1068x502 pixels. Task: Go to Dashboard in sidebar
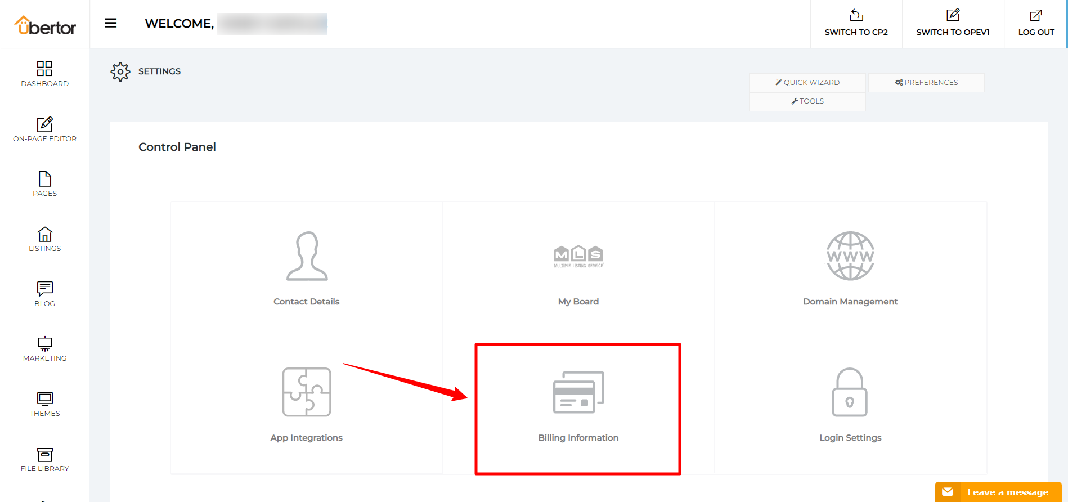pyautogui.click(x=44, y=74)
